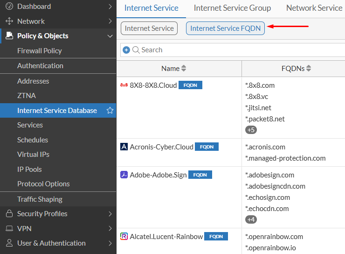The height and width of the screenshot is (254, 345).
Task: Click the Acronis logo icon
Action: coord(124,147)
